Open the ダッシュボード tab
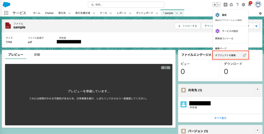This screenshot has width=264, height=134. [x=145, y=13]
